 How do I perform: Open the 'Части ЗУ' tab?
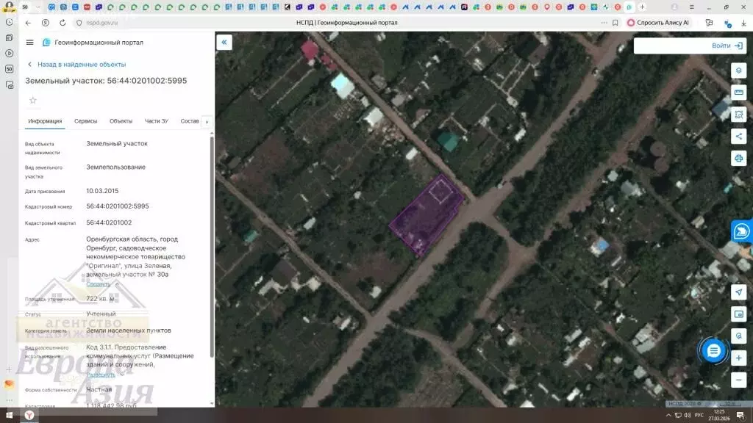[156, 121]
